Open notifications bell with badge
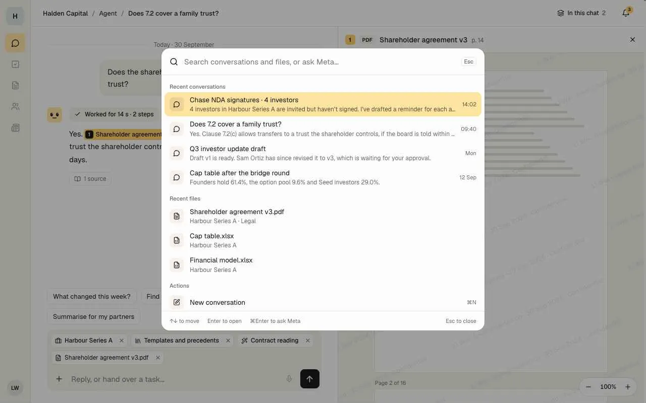Image resolution: width=646 pixels, height=403 pixels. tap(626, 13)
